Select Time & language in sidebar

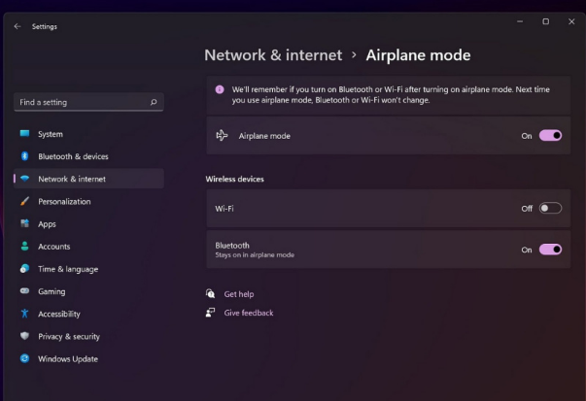click(68, 269)
